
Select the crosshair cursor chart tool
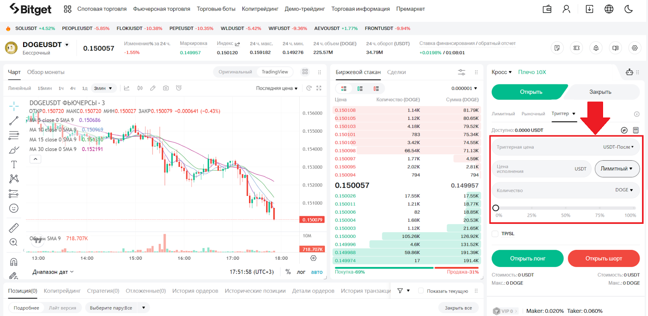pos(14,106)
